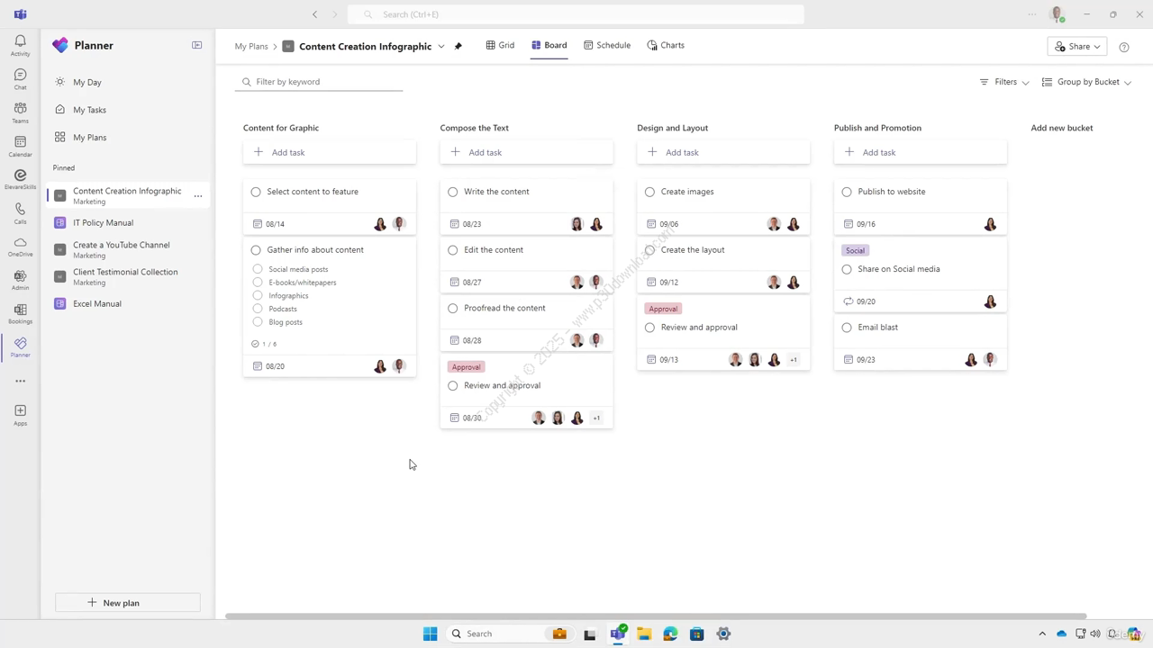Open the Group by Bucket dropdown
1153x648 pixels.
pyautogui.click(x=1086, y=82)
